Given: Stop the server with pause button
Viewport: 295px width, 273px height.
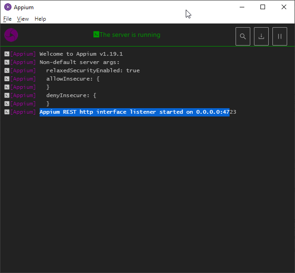Looking at the screenshot, I should [x=280, y=36].
